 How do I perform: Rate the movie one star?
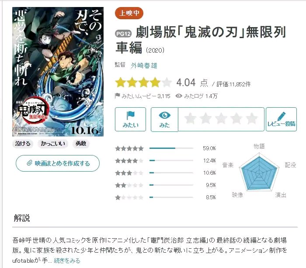tap(190, 119)
